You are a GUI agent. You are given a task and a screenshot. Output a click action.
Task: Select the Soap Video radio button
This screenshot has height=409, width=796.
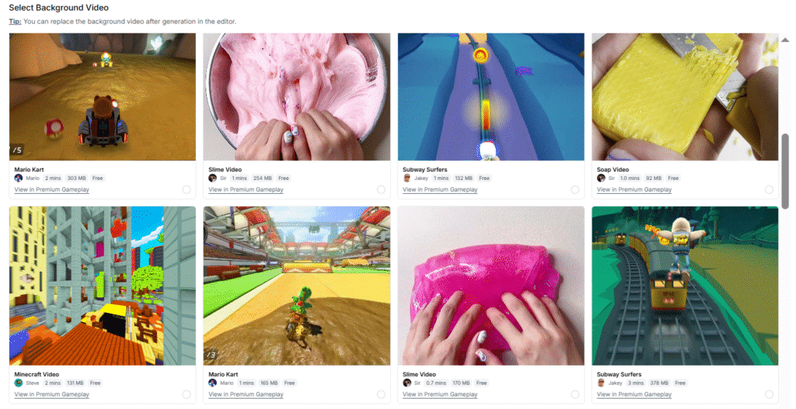pyautogui.click(x=769, y=189)
